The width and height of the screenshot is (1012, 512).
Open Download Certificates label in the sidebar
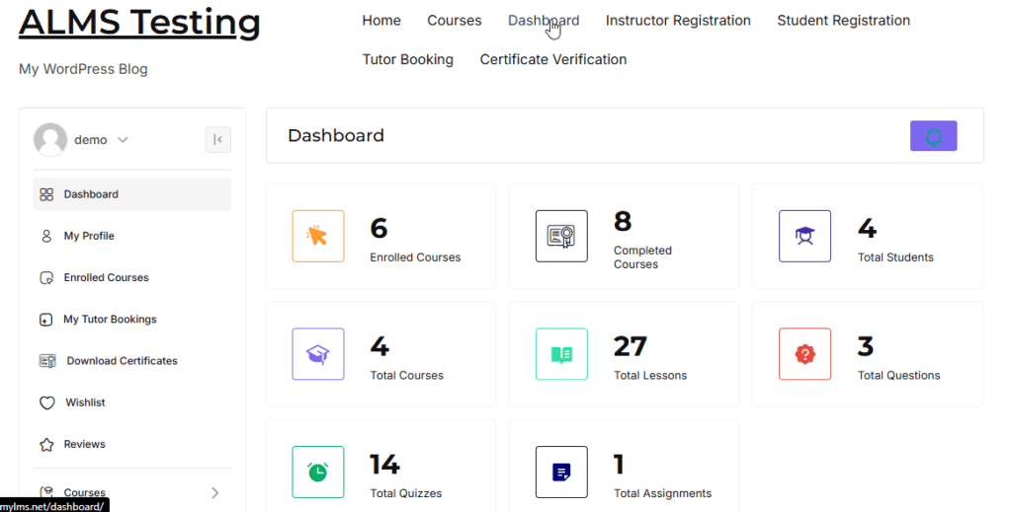click(122, 361)
